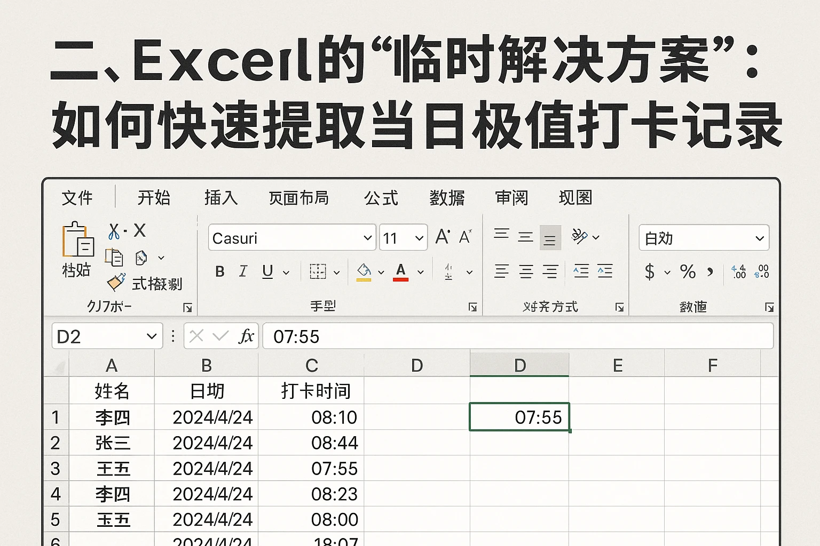The height and width of the screenshot is (546, 820).
Task: Select the Format Painter brush
Action: [x=116, y=282]
